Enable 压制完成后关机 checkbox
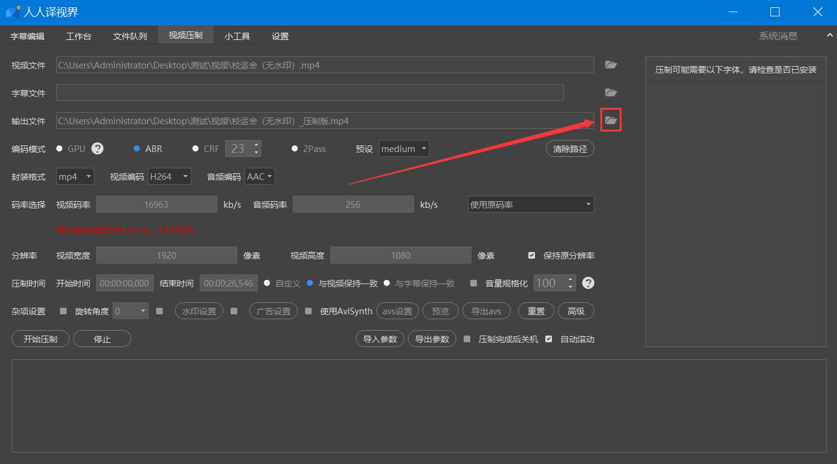837x464 pixels. [467, 339]
